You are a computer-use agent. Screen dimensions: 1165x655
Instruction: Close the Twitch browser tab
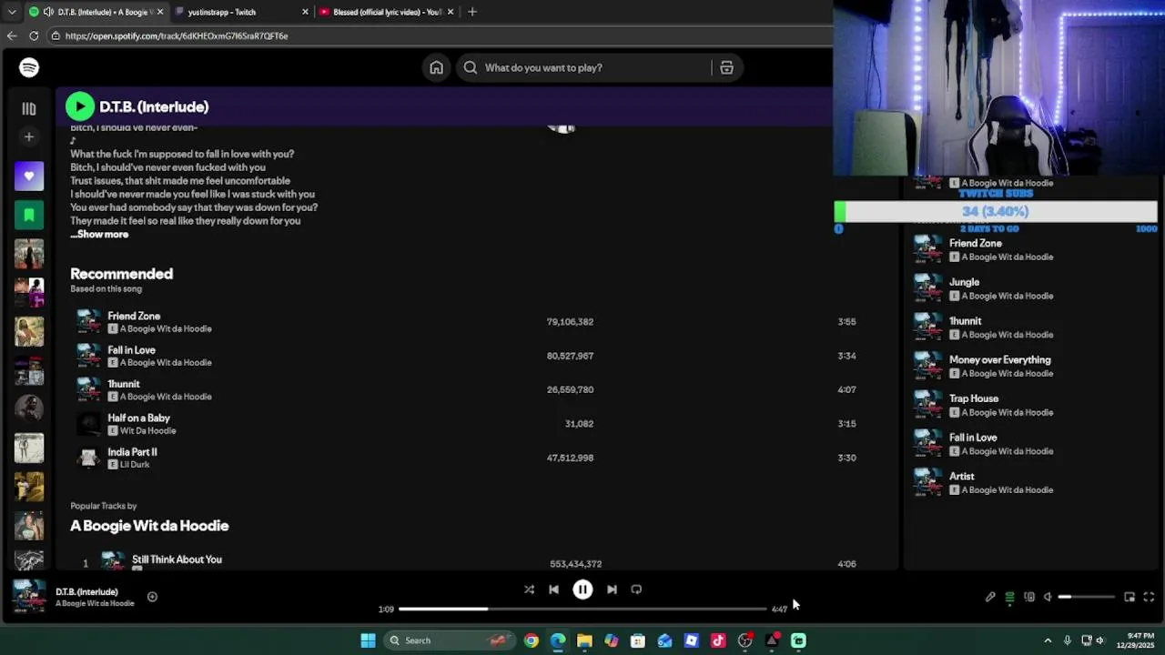305,12
